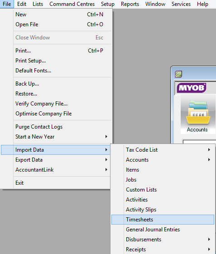Click the MYOB logo in the window

(x=192, y=88)
